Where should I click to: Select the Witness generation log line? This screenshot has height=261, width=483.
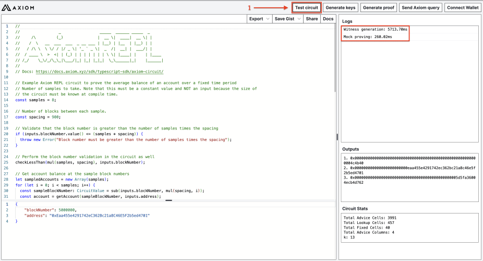(375, 29)
